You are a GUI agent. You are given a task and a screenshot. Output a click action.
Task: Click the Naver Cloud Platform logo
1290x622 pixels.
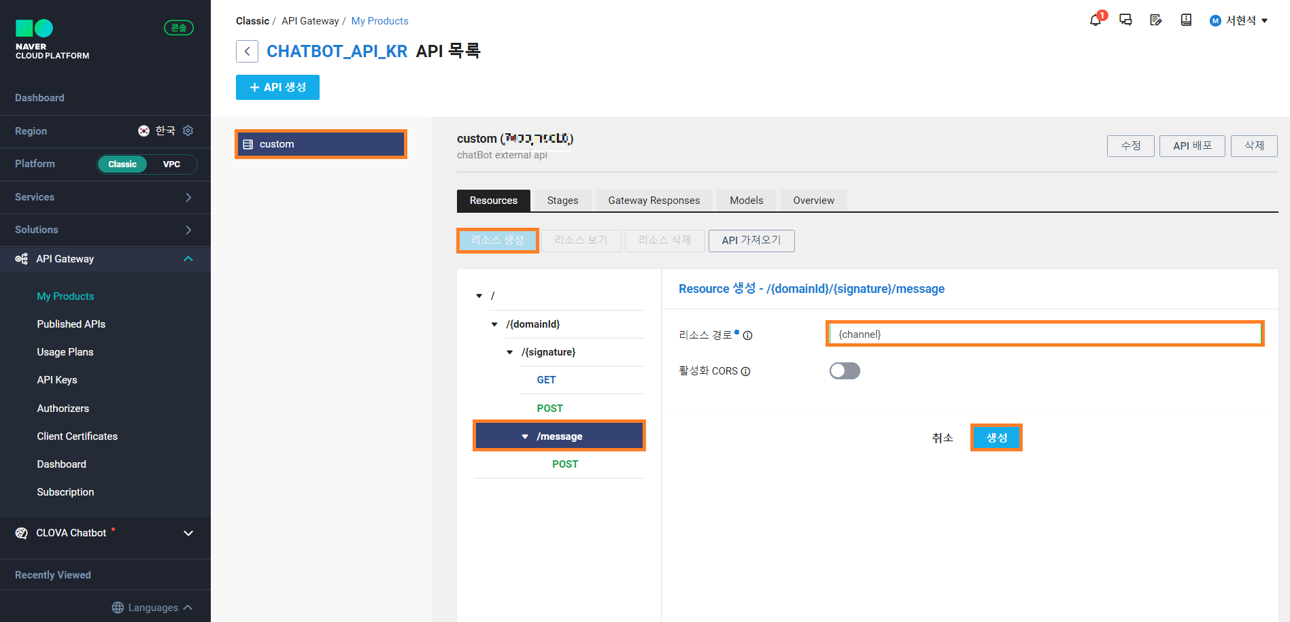pyautogui.click(x=52, y=39)
